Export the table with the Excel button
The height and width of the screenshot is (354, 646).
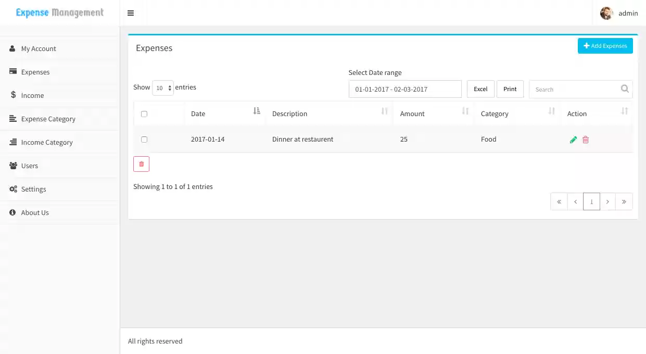click(x=480, y=89)
